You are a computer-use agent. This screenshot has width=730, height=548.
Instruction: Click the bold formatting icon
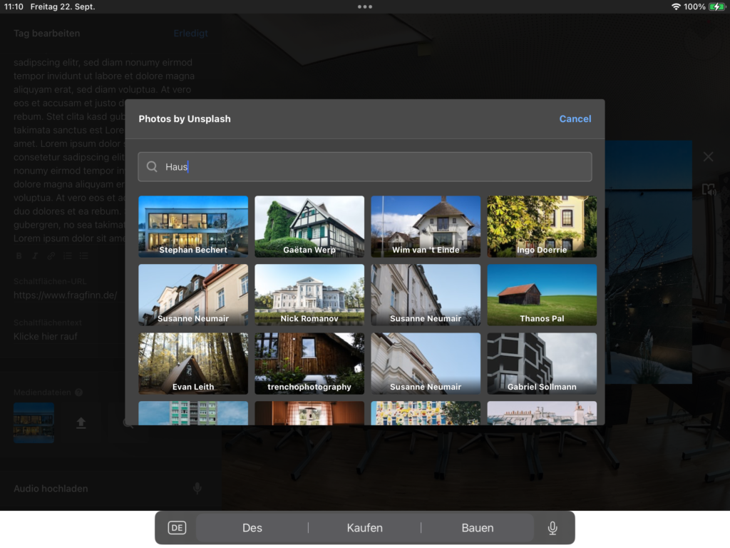[19, 255]
